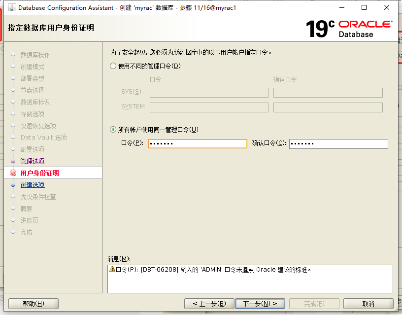Viewport: 402px width, 315px height.
Task: Click the 完成 step in sidebar
Action: point(27,232)
